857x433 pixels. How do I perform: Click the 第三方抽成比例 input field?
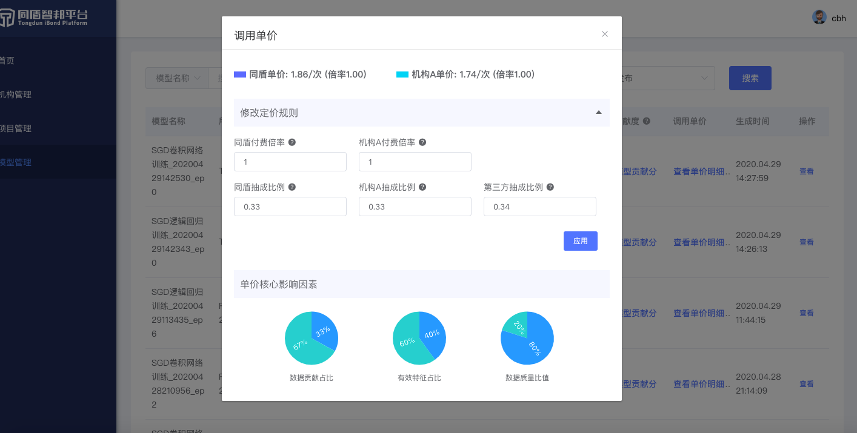(x=539, y=207)
